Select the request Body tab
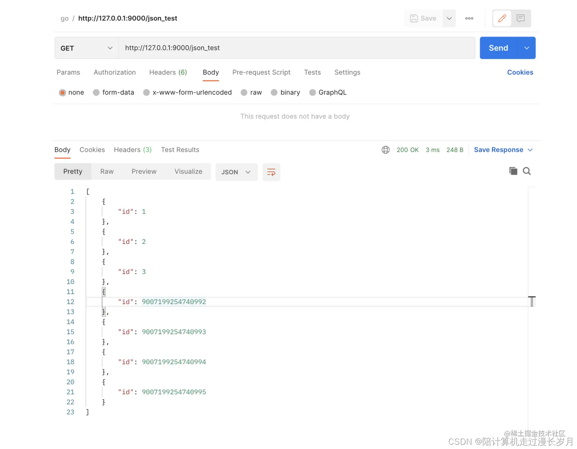The image size is (577, 449). (x=211, y=72)
